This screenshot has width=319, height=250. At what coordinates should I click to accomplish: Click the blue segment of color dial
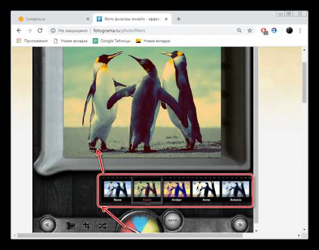tap(140, 221)
